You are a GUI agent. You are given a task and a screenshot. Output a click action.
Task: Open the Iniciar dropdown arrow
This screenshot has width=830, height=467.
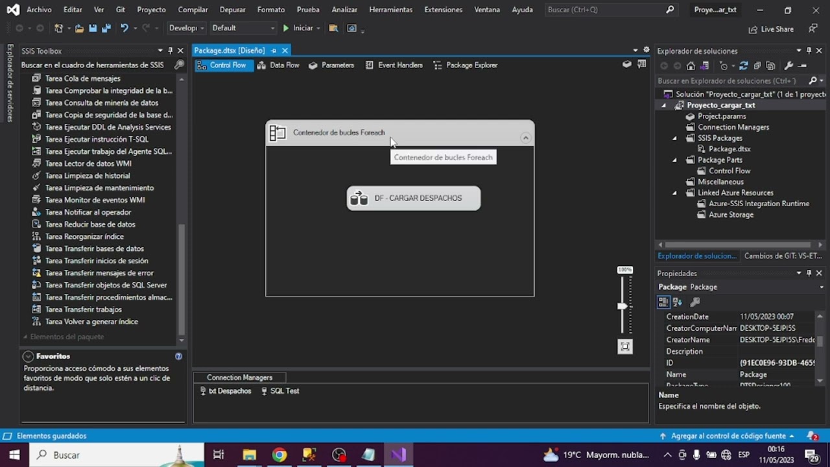point(318,28)
